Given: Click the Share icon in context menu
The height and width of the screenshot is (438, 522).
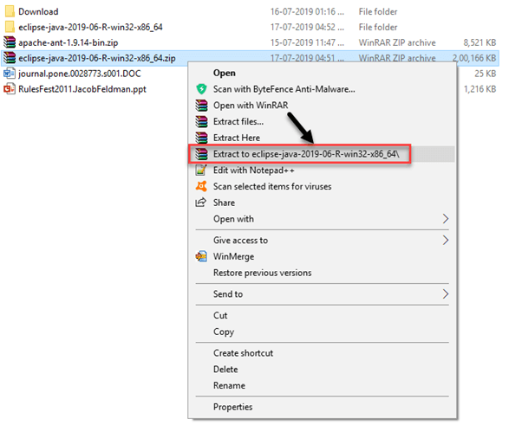Looking at the screenshot, I should point(200,203).
